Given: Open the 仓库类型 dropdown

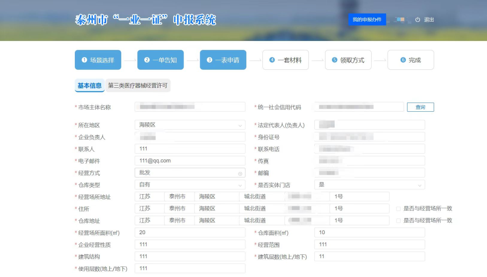Looking at the screenshot, I should 240,185.
